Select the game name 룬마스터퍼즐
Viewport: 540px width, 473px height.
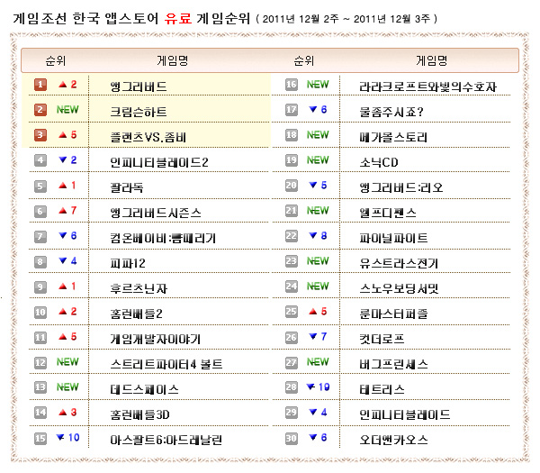393,314
